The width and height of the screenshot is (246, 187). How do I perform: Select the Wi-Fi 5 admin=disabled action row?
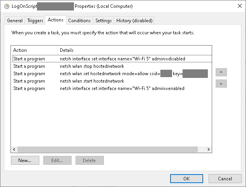(x=111, y=59)
